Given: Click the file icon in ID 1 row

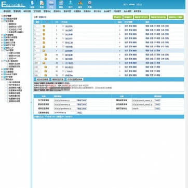Looking at the screenshot, I should click(44, 26).
